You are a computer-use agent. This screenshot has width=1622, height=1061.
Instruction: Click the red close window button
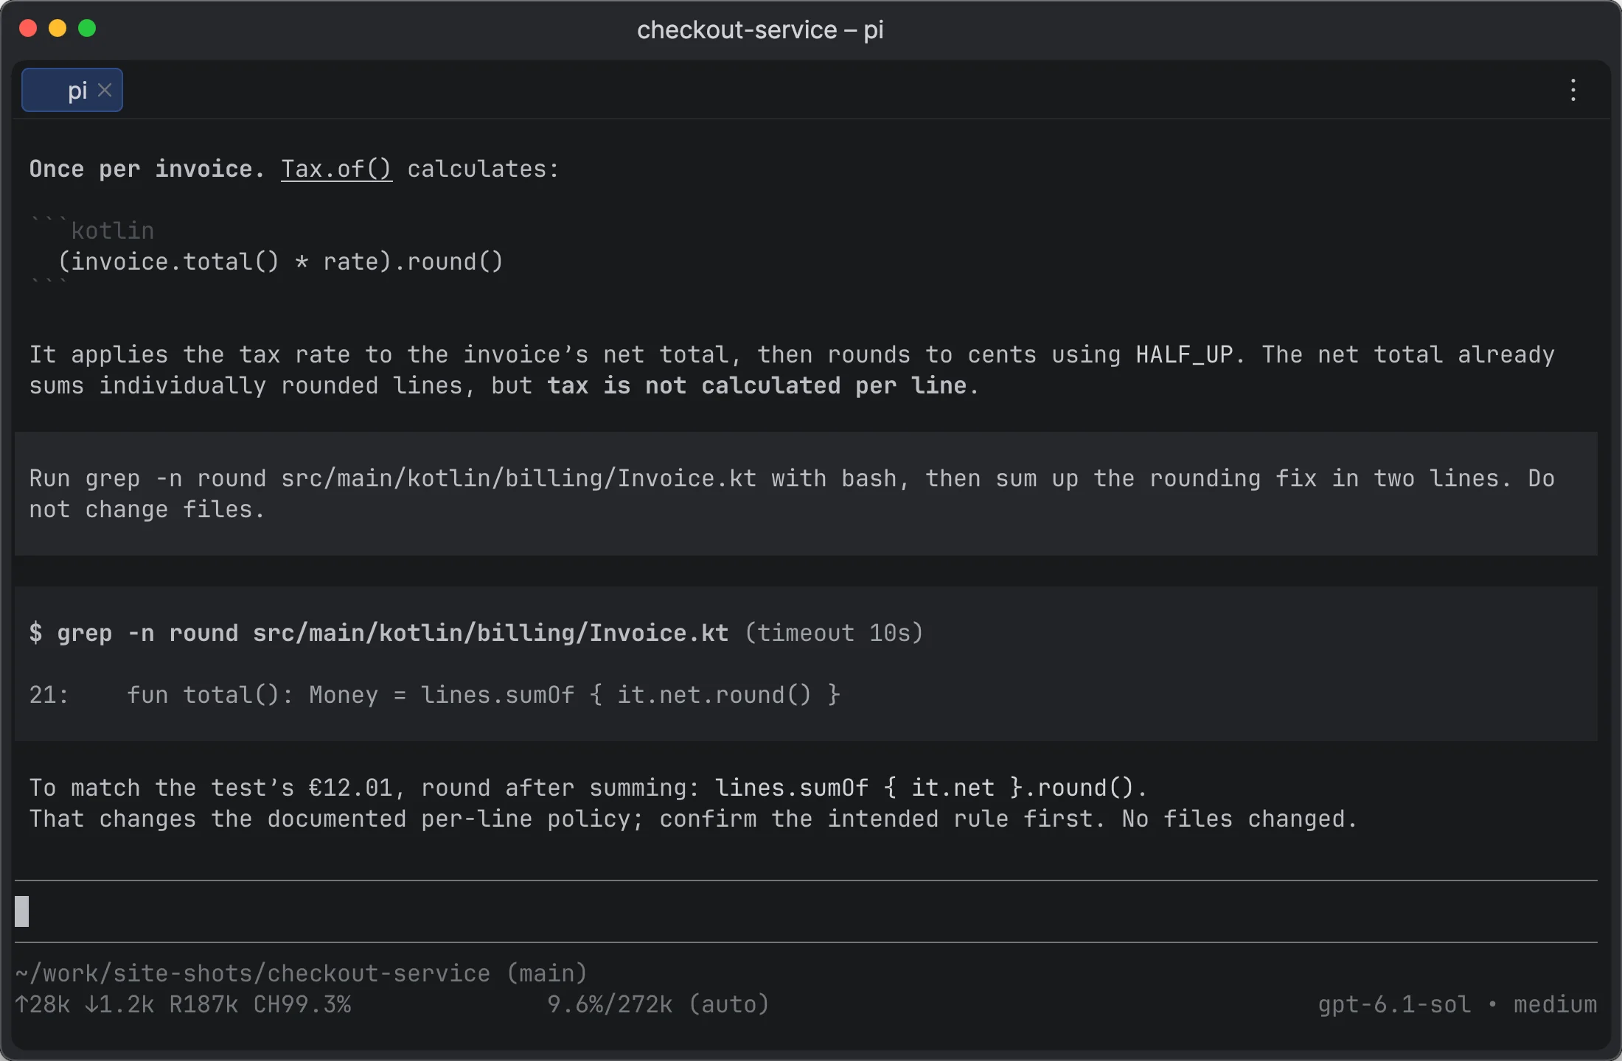tap(28, 28)
